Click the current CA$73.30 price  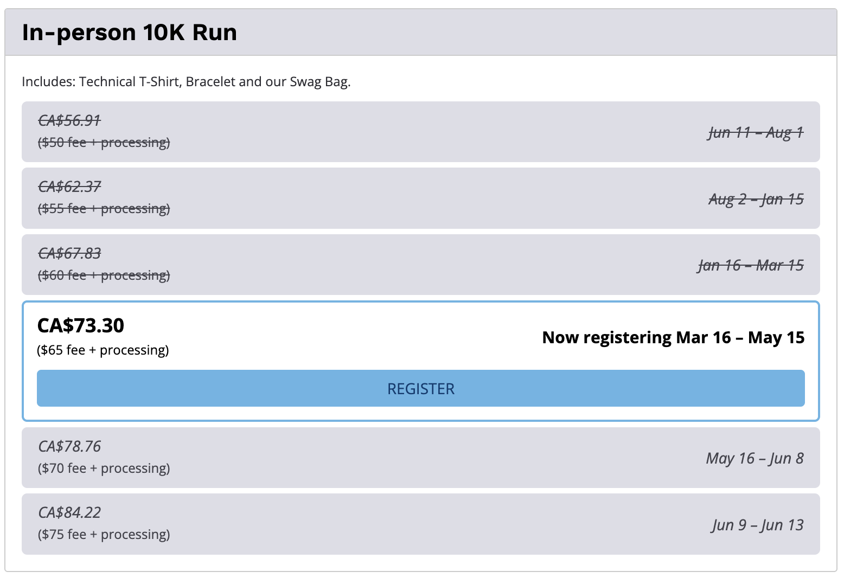80,325
